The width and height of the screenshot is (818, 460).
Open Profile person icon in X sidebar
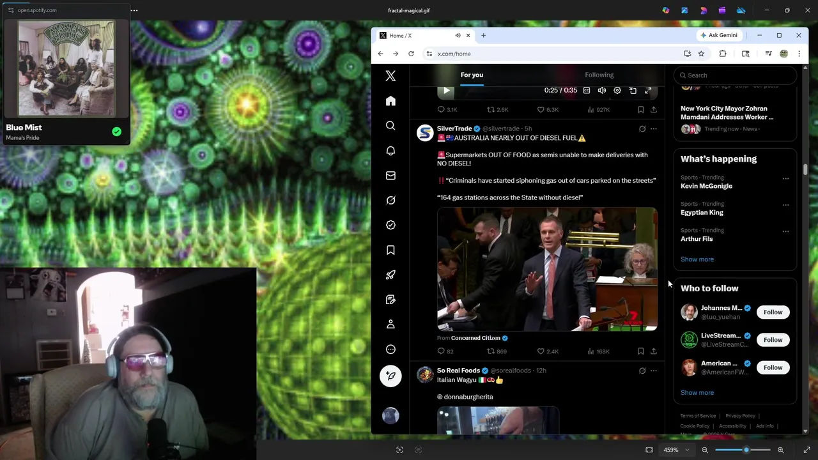pos(390,325)
